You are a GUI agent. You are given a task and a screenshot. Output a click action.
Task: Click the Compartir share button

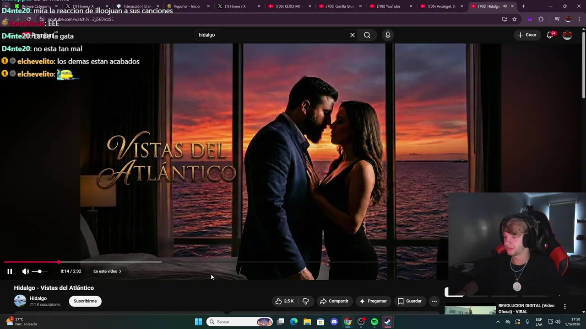[x=334, y=301]
